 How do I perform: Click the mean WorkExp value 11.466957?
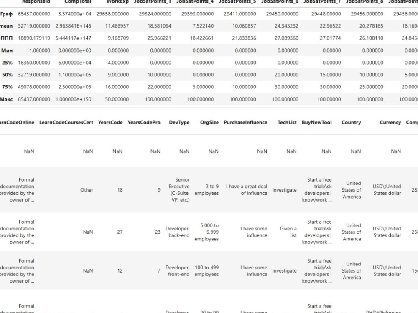117,26
